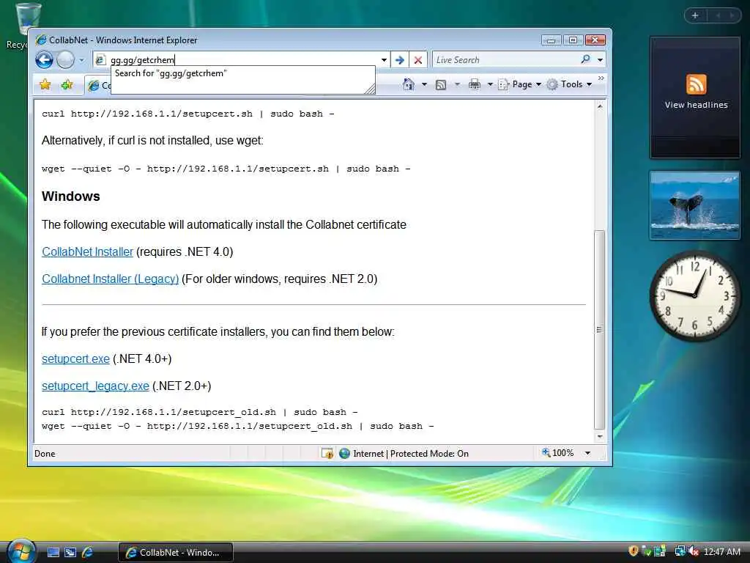This screenshot has width=750, height=563.
Task: Click the Print toolbar icon
Action: (475, 85)
